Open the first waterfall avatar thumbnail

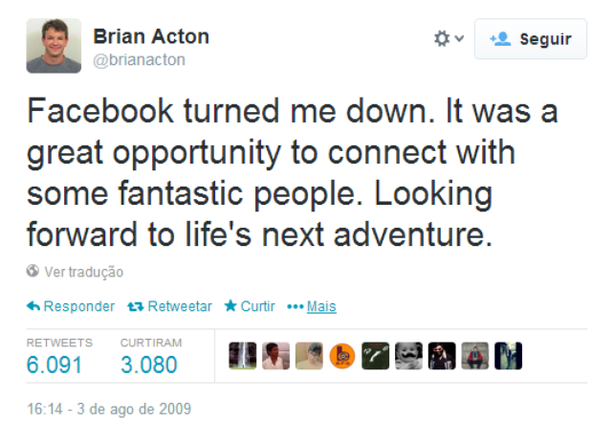pos(242,356)
